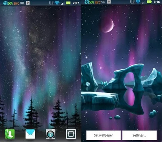Tap the 50°C temperature reading
The width and height of the screenshot is (162, 142).
coord(16,3)
